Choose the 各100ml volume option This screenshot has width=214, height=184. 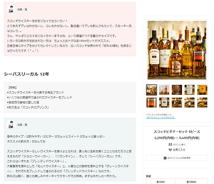pos(191,182)
